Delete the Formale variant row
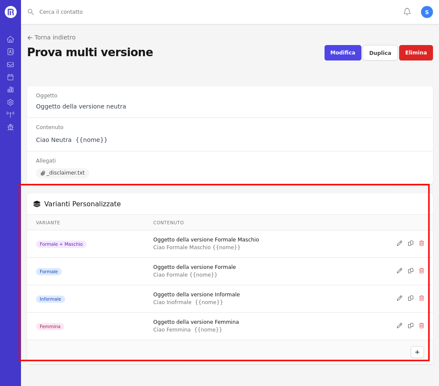This screenshot has width=439, height=386. point(421,271)
